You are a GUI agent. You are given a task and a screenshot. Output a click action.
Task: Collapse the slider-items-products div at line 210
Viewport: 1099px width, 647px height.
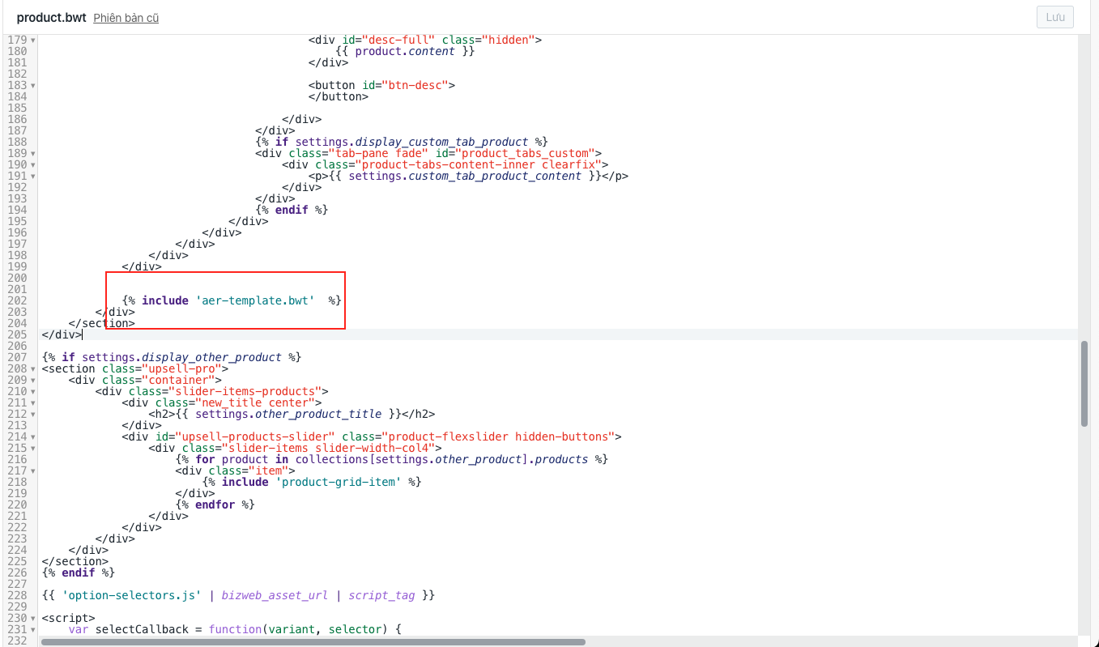33,391
